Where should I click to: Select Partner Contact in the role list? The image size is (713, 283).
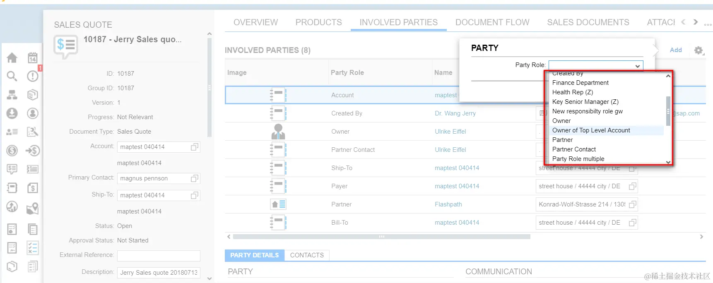574,149
